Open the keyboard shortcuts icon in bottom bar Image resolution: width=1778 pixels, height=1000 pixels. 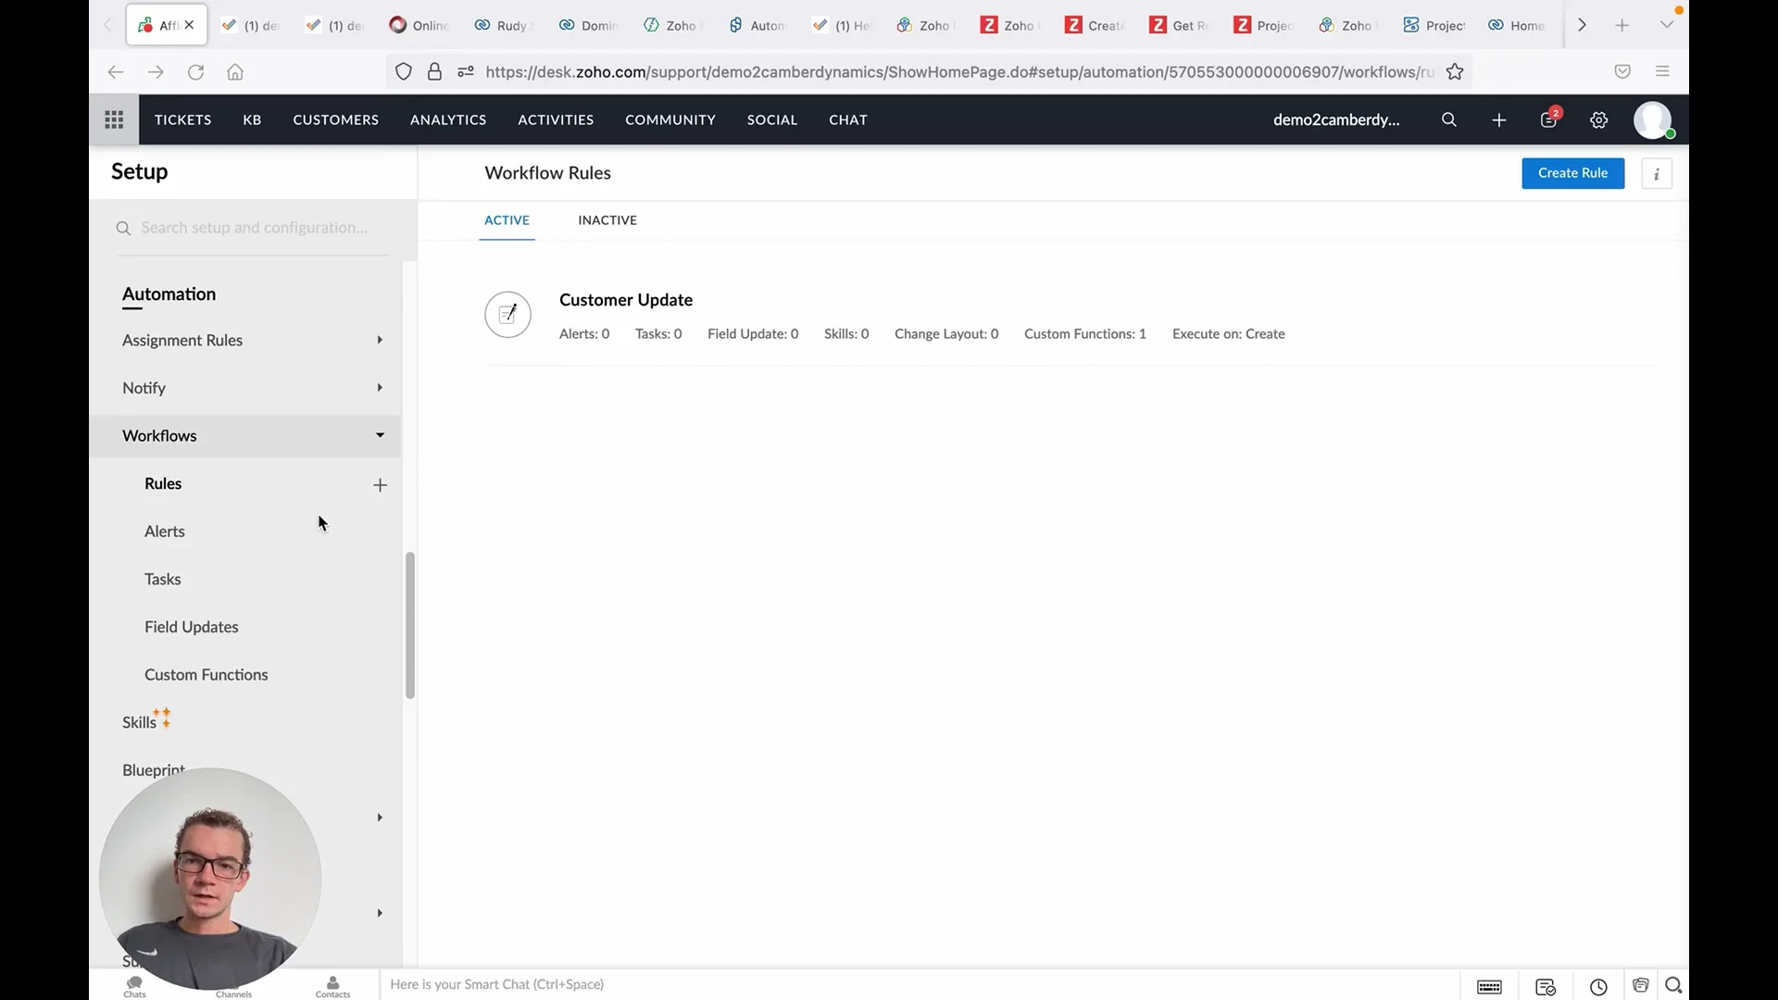pyautogui.click(x=1489, y=986)
